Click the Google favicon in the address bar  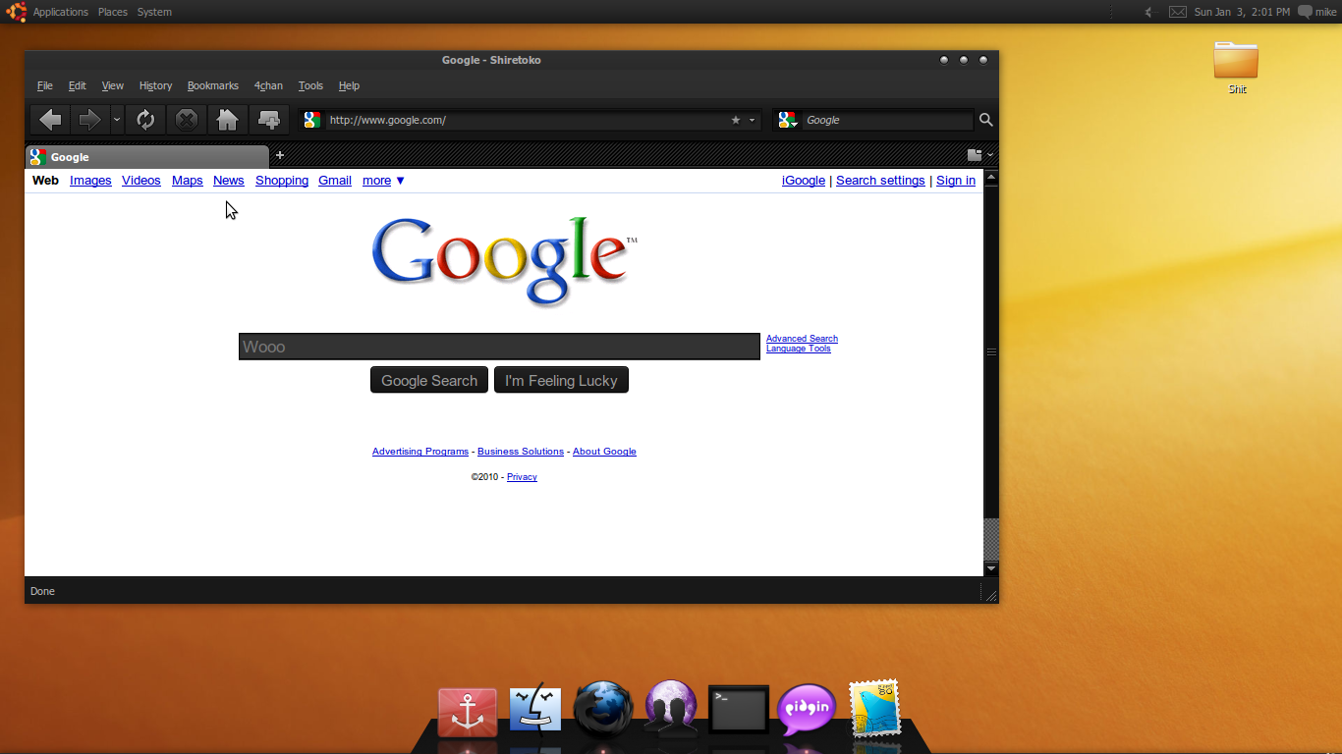[312, 120]
